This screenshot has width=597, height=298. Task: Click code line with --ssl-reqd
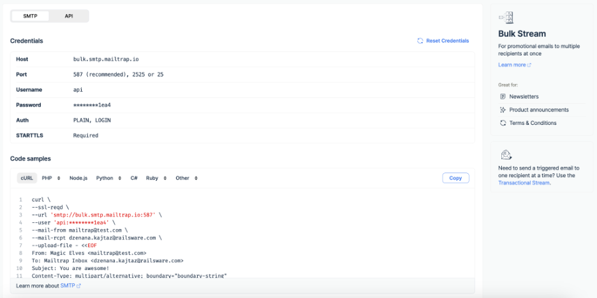click(x=50, y=207)
